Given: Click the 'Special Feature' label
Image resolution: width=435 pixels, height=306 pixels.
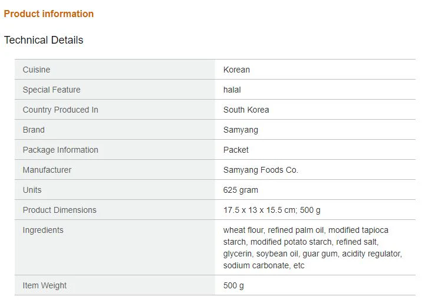Looking at the screenshot, I should coord(51,90).
